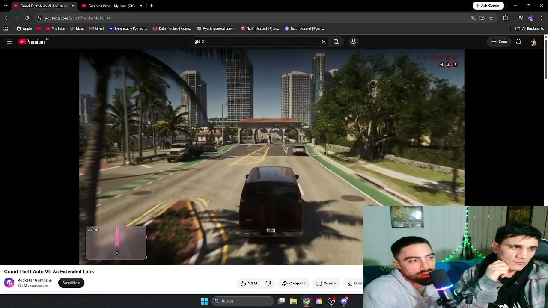This screenshot has width=548, height=308.
Task: Open the YouTube account avatar menu
Action: (533, 41)
